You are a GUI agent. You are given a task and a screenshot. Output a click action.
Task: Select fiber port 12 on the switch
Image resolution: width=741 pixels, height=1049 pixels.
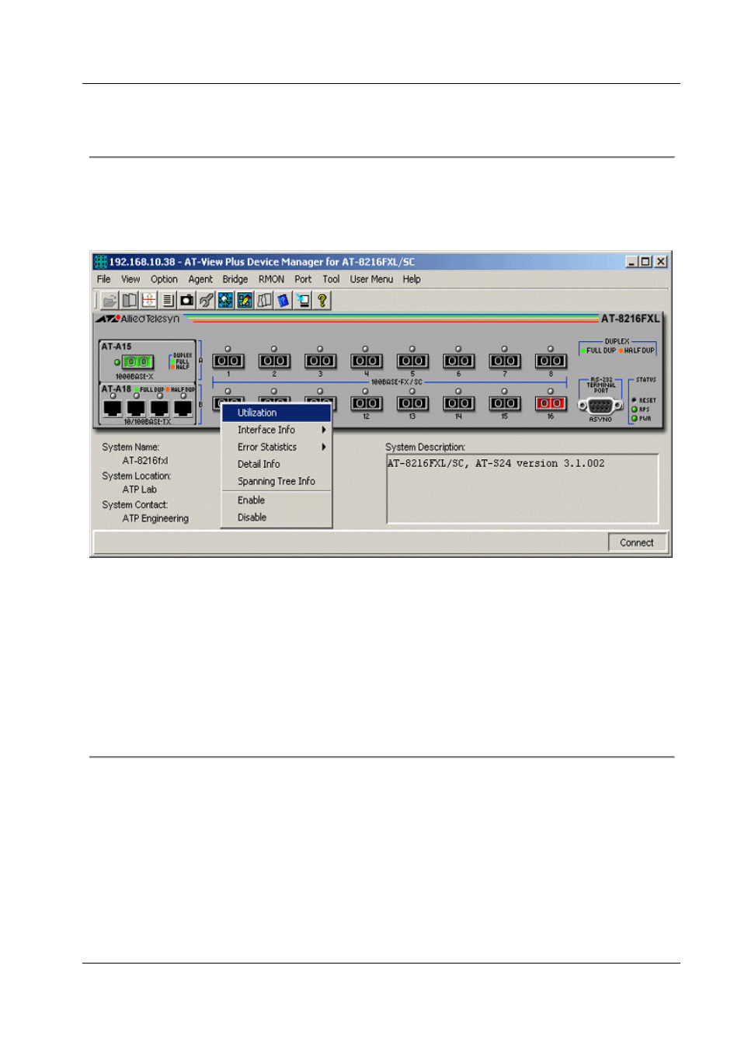pyautogui.click(x=366, y=403)
